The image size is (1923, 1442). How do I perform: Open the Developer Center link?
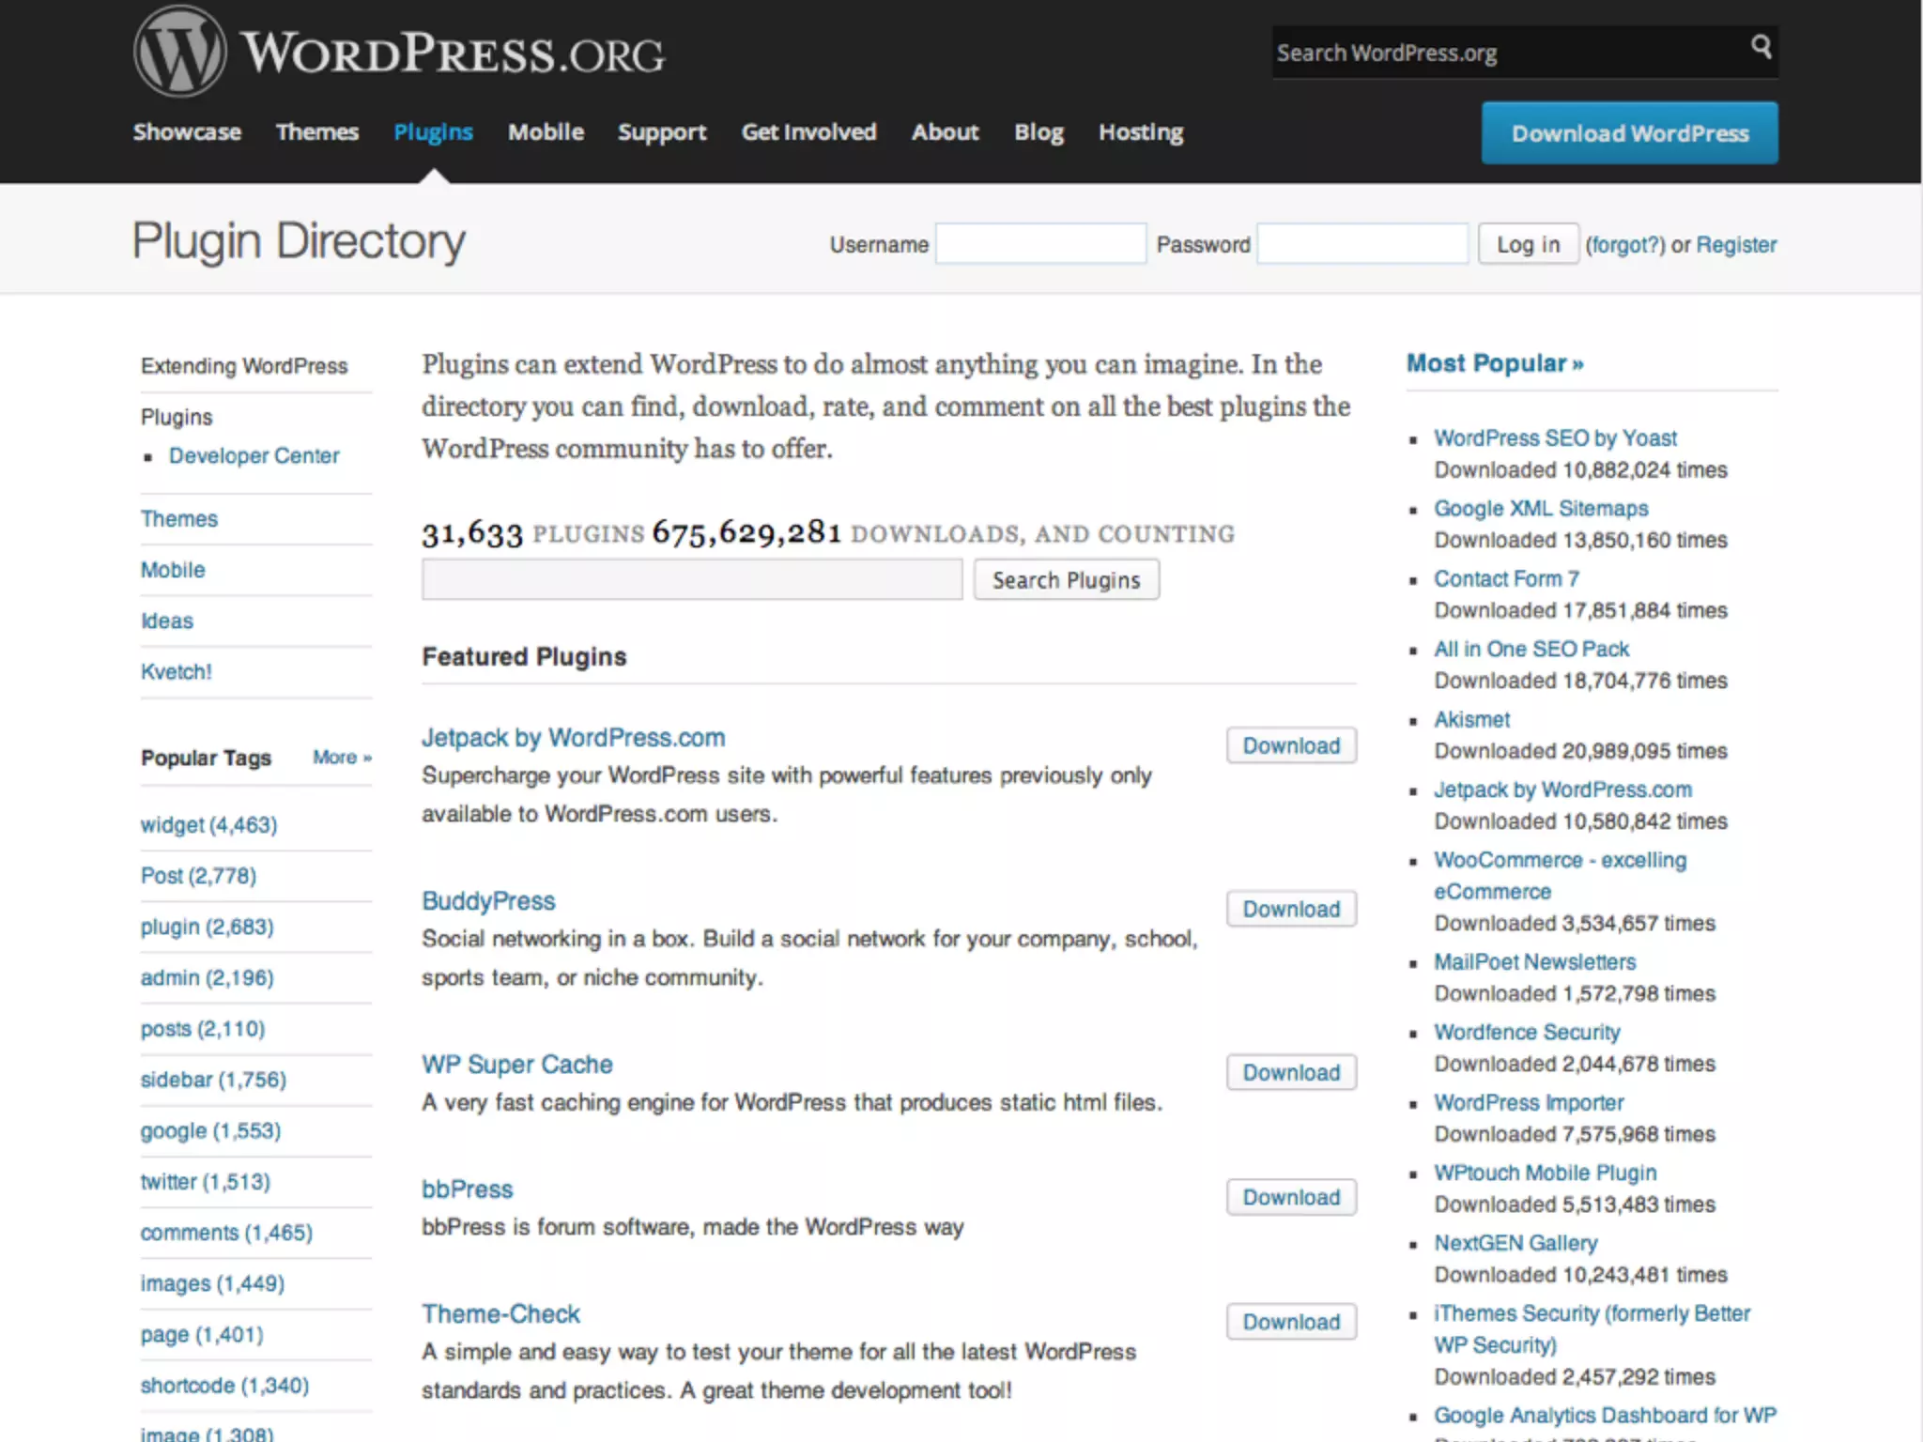pyautogui.click(x=254, y=456)
